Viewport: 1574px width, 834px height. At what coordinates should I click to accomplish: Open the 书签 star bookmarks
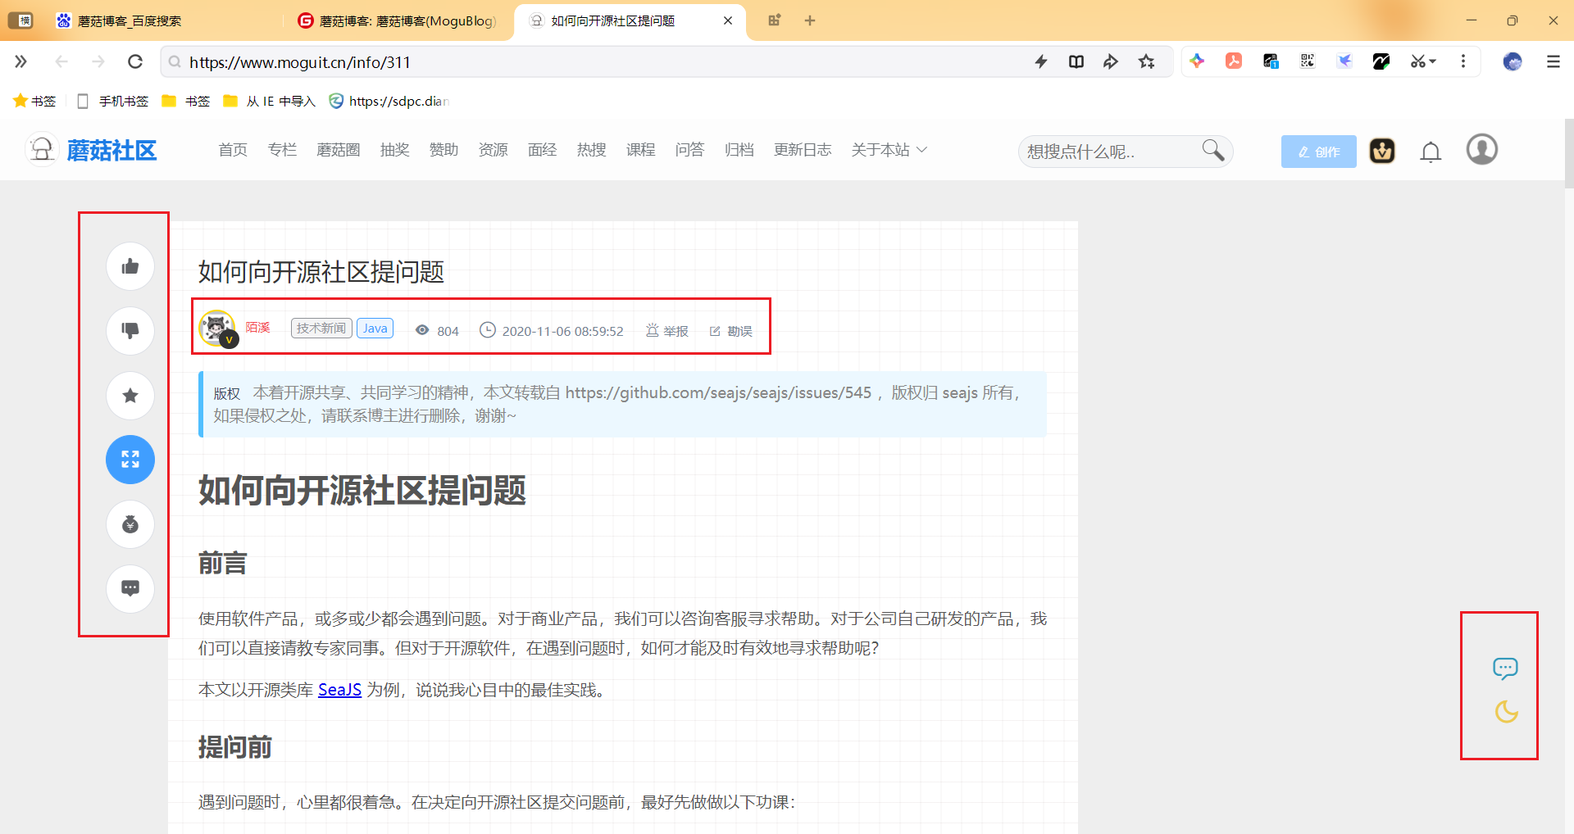pyautogui.click(x=34, y=101)
